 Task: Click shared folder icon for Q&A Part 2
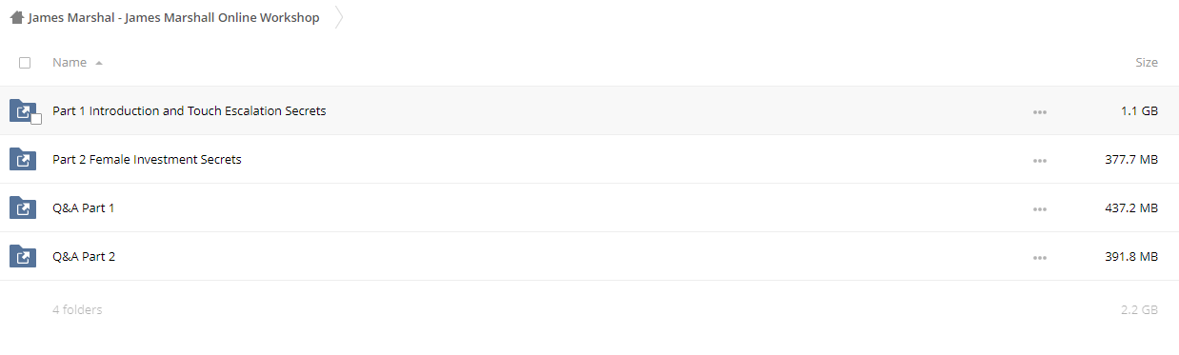[22, 257]
